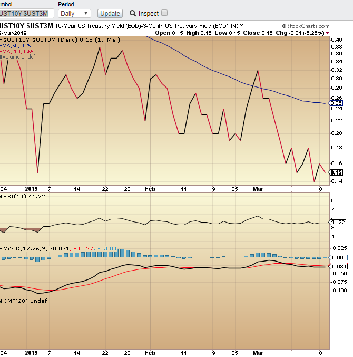Click the Period label above dropdown
The width and height of the screenshot is (353, 357).
tap(66, 4)
